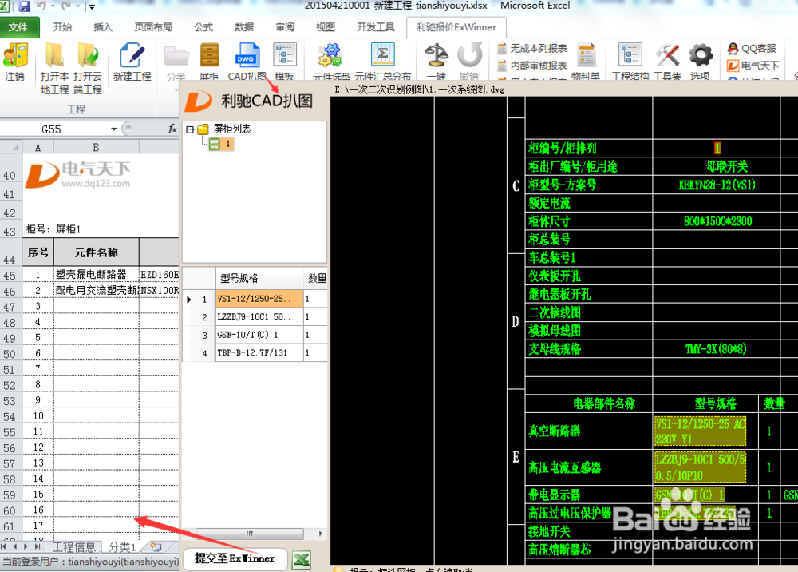Click the 提交至ExWinner button

(235, 558)
